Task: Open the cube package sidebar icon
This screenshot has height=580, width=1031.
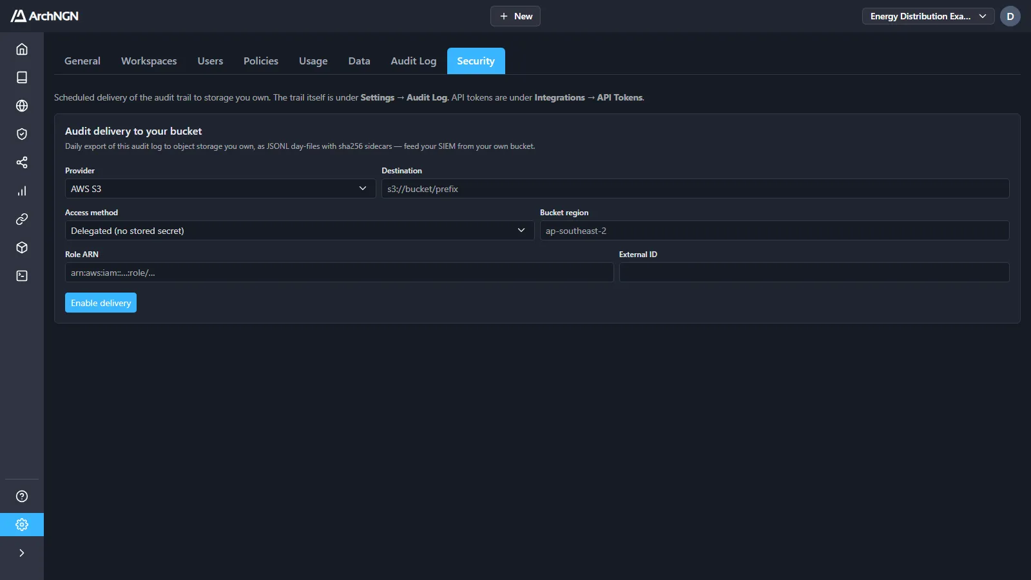Action: [x=22, y=247]
